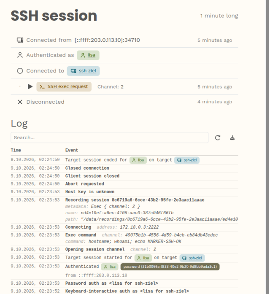Click the Event column header

(72, 150)
